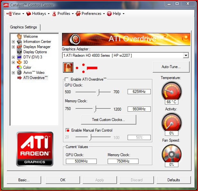Click the ATI Overdrive banner gauge icon
Image resolution: width=198 pixels, height=191 pixels.
pos(75,39)
